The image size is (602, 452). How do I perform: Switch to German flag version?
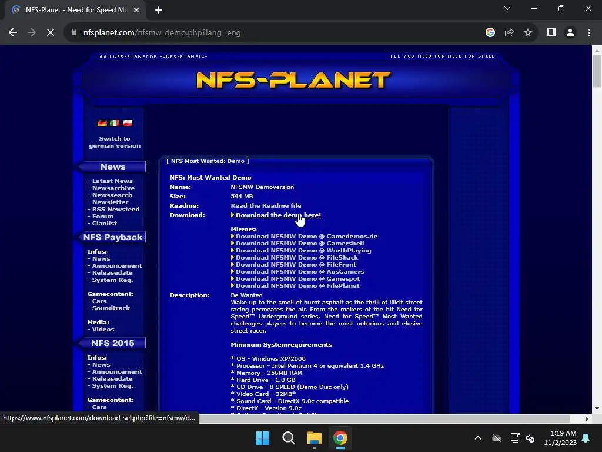tap(102, 123)
